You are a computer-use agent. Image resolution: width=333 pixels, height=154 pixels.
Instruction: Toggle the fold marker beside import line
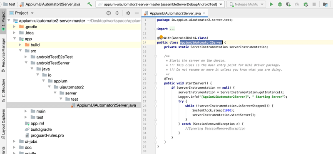[156, 29]
